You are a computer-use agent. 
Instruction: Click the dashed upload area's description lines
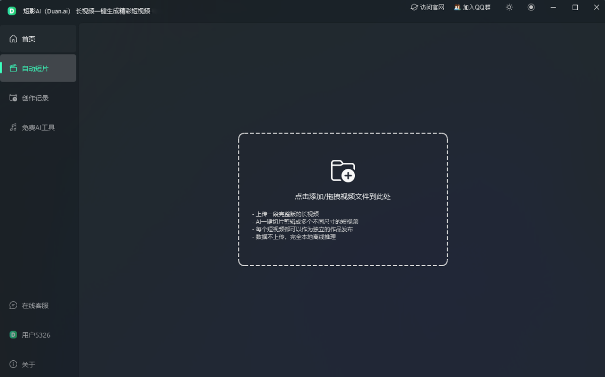point(305,225)
